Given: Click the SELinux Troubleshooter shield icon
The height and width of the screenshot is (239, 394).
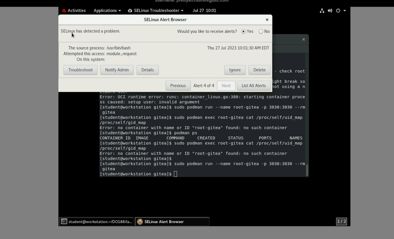Looking at the screenshot, I should point(130,11).
